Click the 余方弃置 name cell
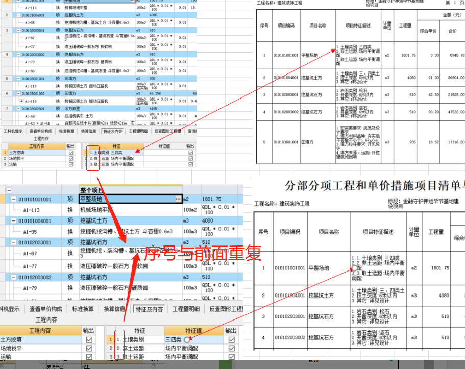465x369 pixels. click(100, 109)
